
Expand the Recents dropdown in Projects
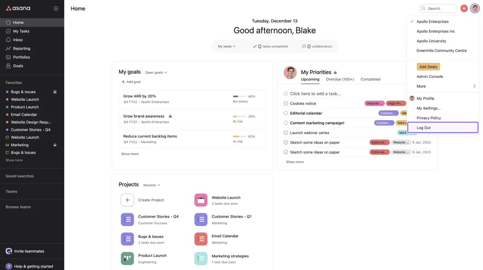pos(151,185)
